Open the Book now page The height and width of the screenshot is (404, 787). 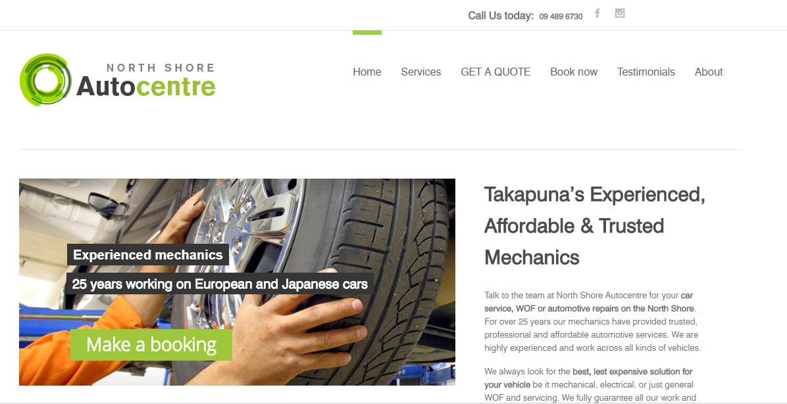click(574, 72)
